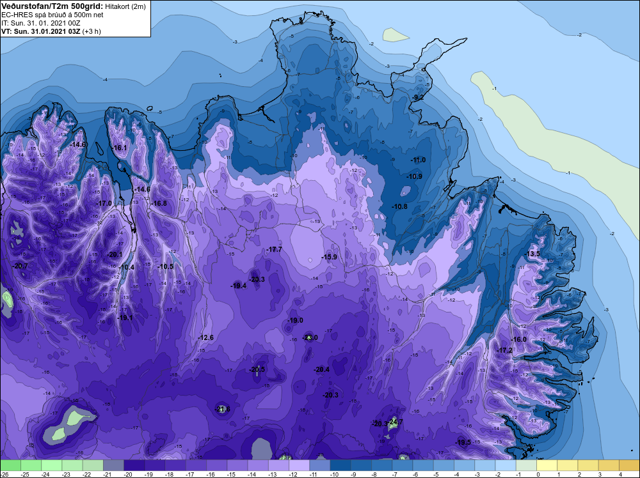The width and height of the screenshot is (640, 478).
Task: Click the -15 legend color swatch
Action: pyautogui.click(x=237, y=465)
